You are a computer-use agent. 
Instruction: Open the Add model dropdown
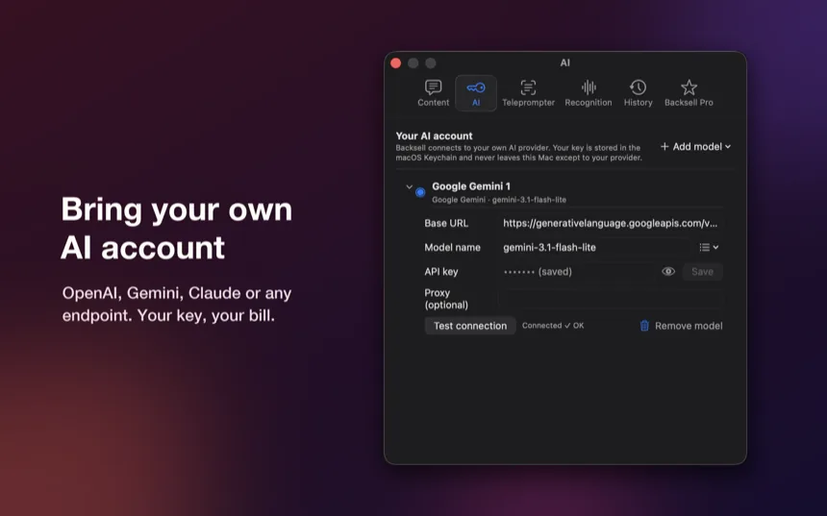click(695, 146)
